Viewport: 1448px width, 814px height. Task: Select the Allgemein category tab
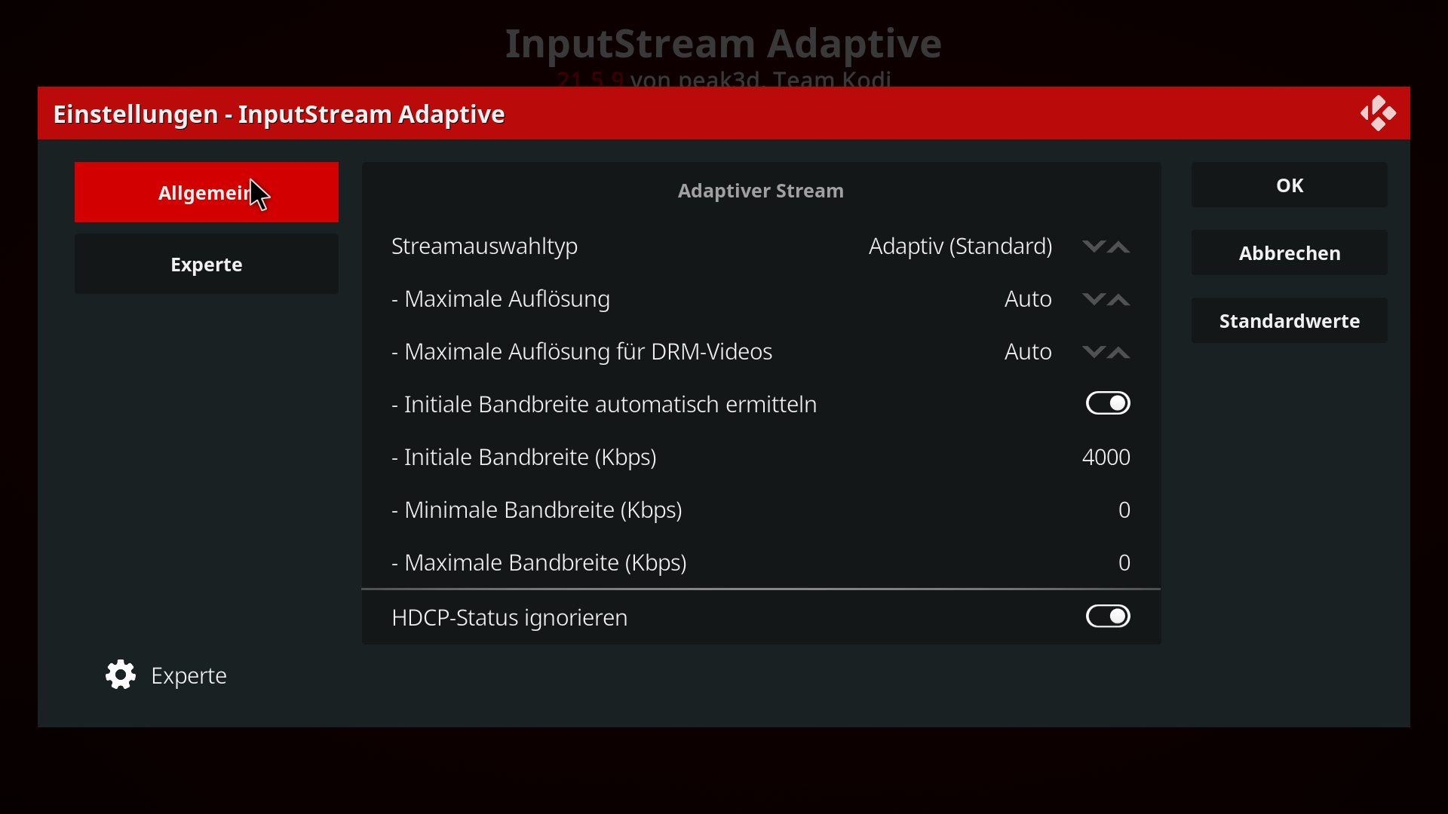[x=207, y=192]
